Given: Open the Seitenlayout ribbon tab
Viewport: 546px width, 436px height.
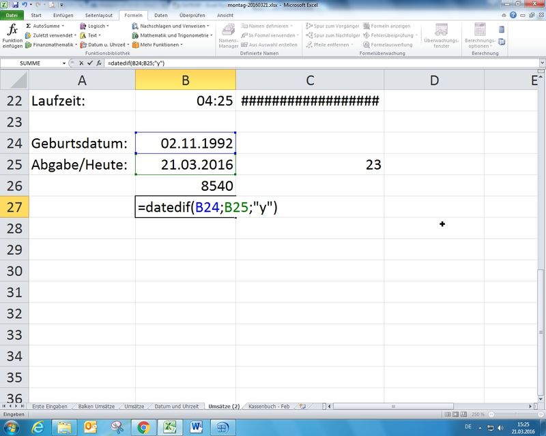Looking at the screenshot, I should tap(100, 14).
